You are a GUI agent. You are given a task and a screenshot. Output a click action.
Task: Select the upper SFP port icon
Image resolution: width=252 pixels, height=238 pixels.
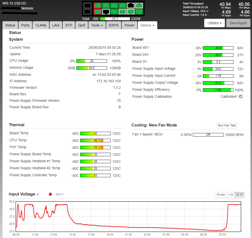[87, 5]
